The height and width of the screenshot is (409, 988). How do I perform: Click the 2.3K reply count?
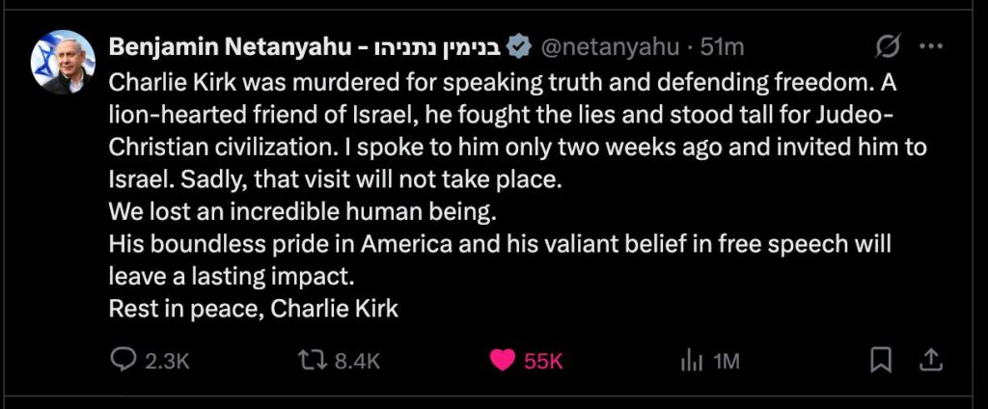[x=167, y=361]
